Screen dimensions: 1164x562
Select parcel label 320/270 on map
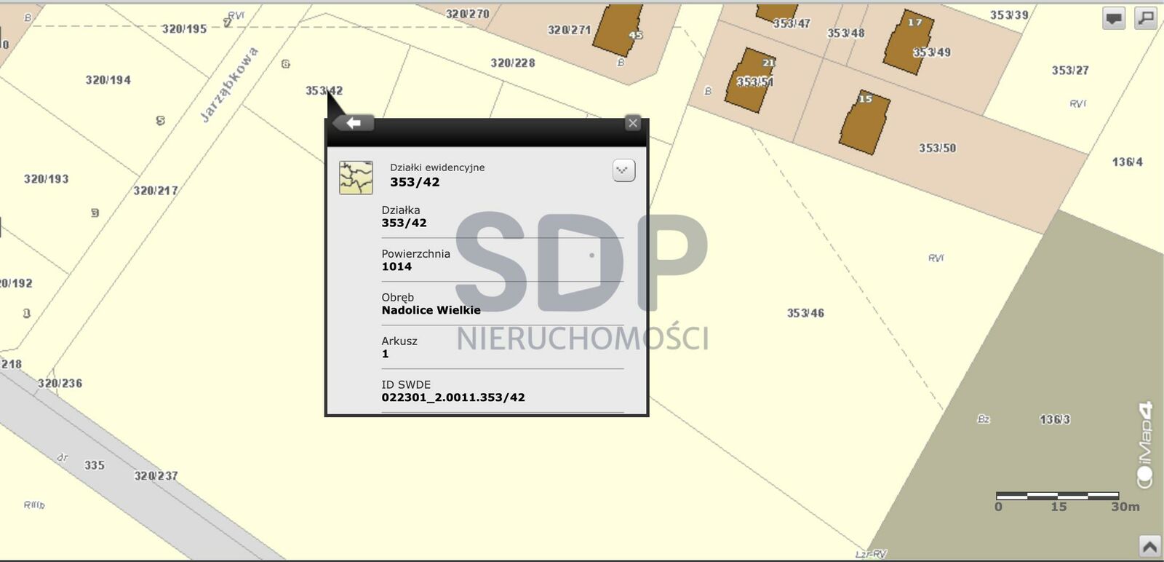click(468, 14)
